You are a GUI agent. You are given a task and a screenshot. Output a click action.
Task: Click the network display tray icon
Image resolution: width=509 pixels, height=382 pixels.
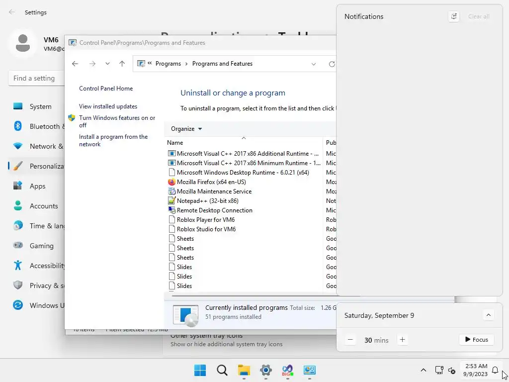pyautogui.click(x=439, y=370)
